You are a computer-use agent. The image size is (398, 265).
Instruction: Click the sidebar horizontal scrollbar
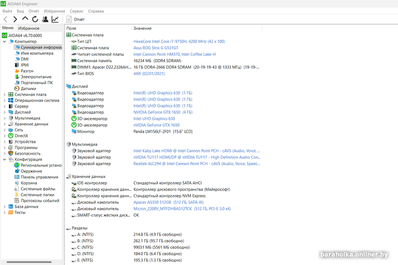[29, 262]
